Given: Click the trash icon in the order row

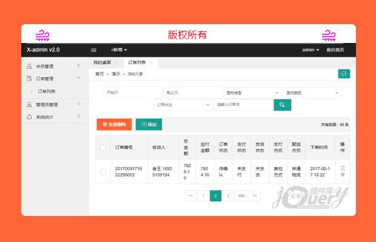Looking at the screenshot, I should 343,175.
